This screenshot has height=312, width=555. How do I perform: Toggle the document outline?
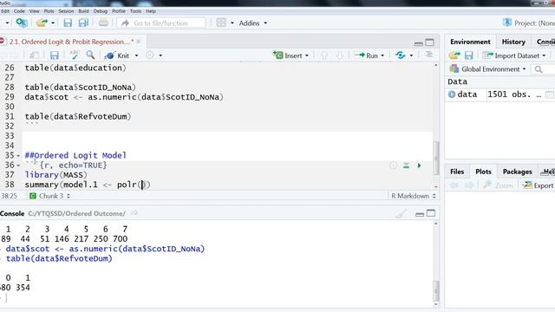click(x=428, y=55)
